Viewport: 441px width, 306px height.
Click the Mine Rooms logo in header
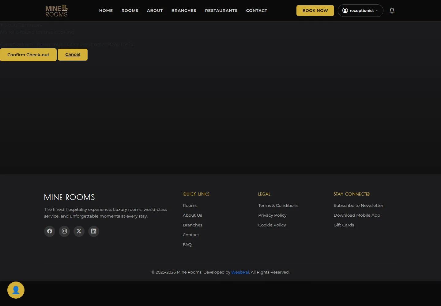click(x=57, y=11)
